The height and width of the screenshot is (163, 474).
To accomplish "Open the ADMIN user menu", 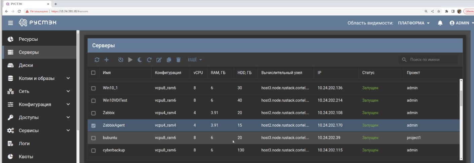I will pos(462,23).
